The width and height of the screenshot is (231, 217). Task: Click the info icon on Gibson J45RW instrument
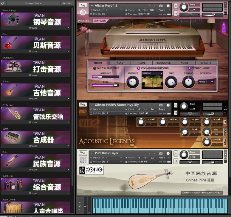click(168, 105)
